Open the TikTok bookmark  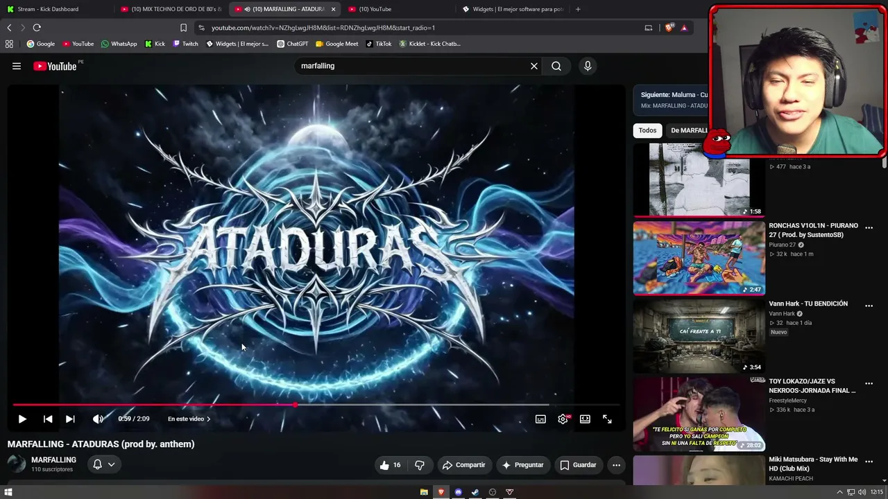point(379,44)
